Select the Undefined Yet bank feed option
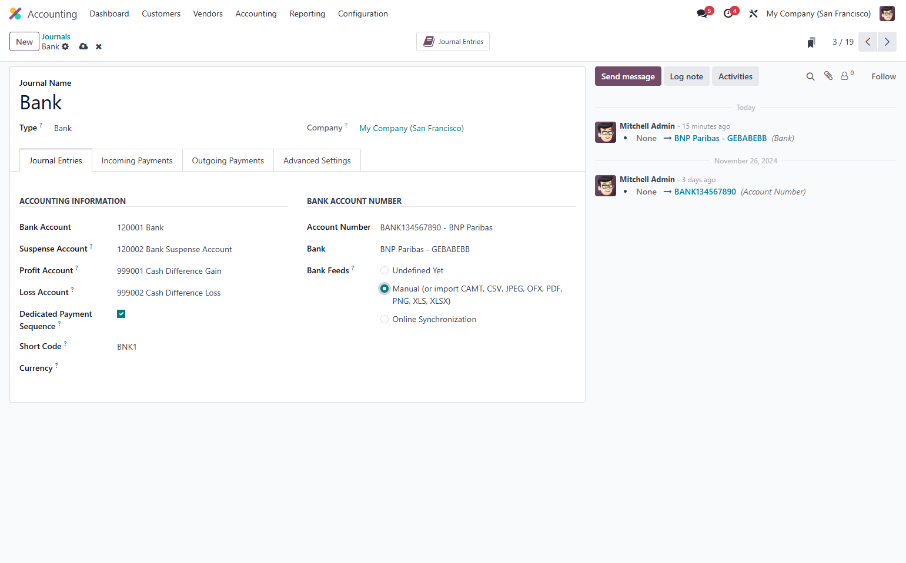Image resolution: width=906 pixels, height=563 pixels. point(385,270)
